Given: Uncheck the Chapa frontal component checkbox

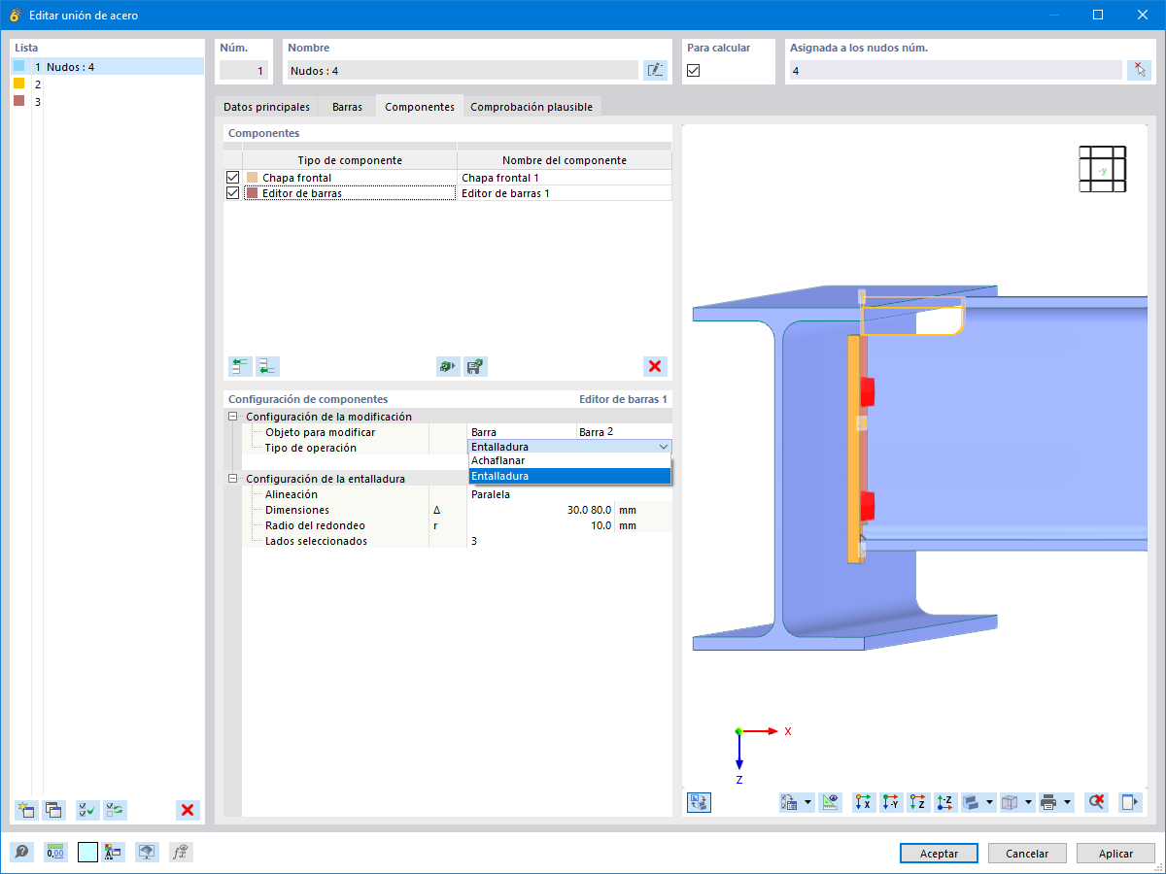Looking at the screenshot, I should click(232, 178).
